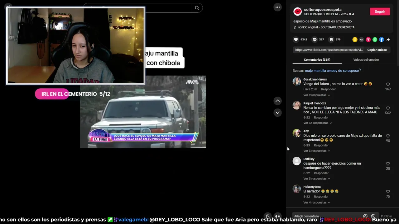Open solteraqueserespeta avatar with lips
The image size is (399, 224).
pyautogui.click(x=298, y=12)
